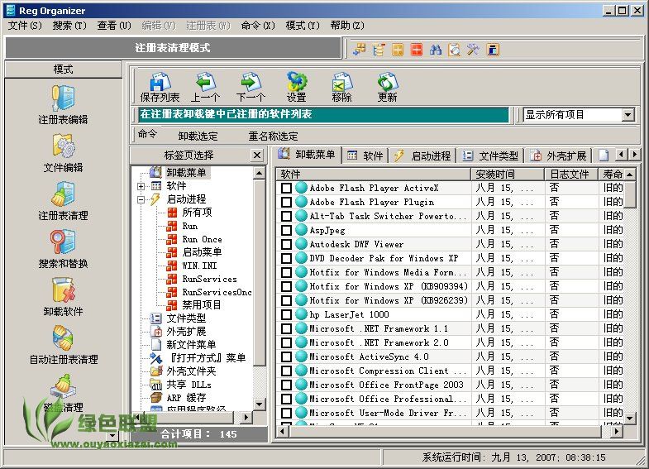Click the 更新 refresh icon
The image size is (649, 469).
pyautogui.click(x=388, y=87)
